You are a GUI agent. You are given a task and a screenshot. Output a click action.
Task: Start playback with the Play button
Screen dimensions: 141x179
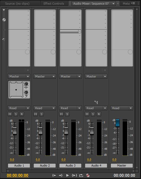click(67, 175)
